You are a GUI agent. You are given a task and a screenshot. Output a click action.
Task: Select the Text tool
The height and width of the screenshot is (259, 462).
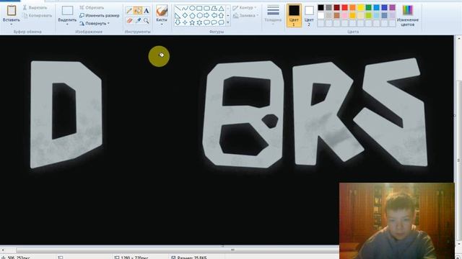(147, 11)
